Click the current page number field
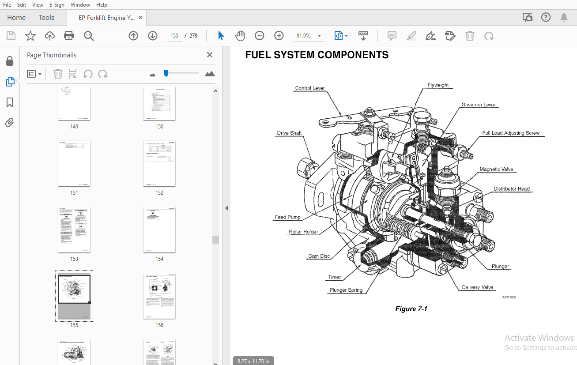The image size is (577, 365). (x=174, y=36)
